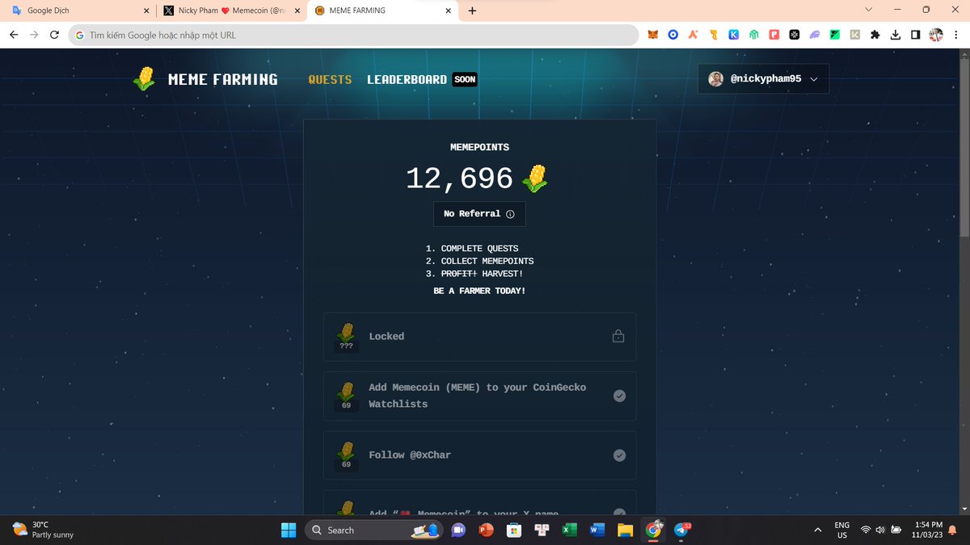
Task: Open the Locked quest card
Action: tap(479, 337)
